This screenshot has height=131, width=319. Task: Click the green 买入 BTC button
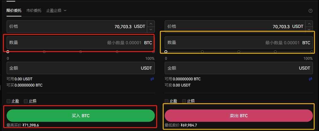[81, 116]
